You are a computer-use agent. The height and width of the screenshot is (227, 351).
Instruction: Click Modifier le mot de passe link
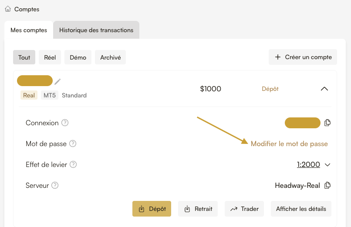pos(289,144)
